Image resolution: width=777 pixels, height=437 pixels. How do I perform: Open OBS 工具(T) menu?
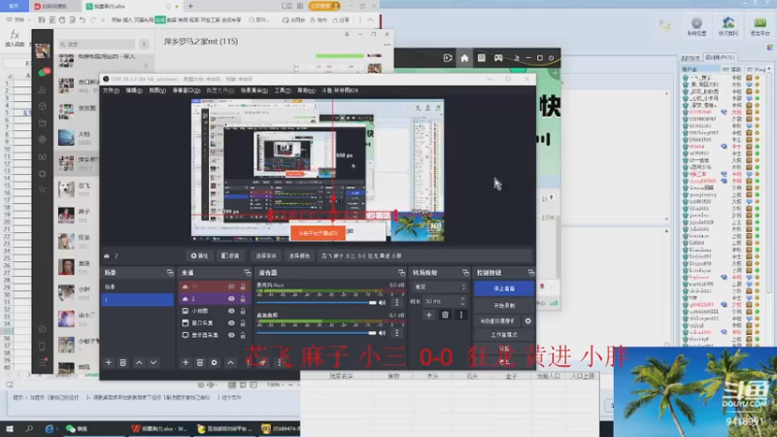click(283, 90)
